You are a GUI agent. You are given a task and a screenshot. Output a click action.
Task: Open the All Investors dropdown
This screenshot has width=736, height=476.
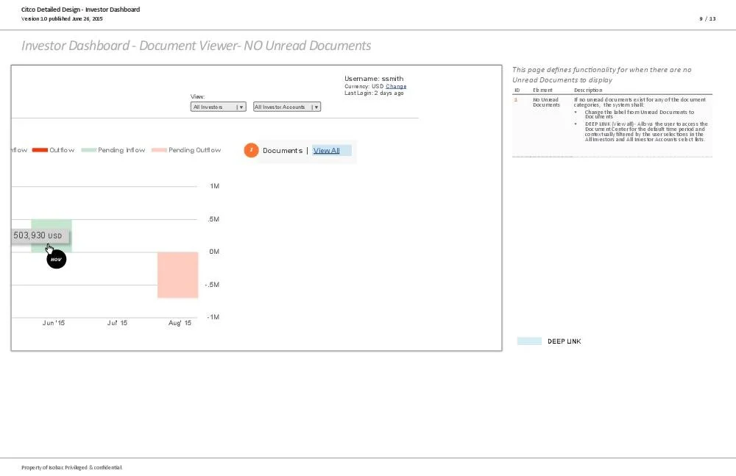coord(219,107)
